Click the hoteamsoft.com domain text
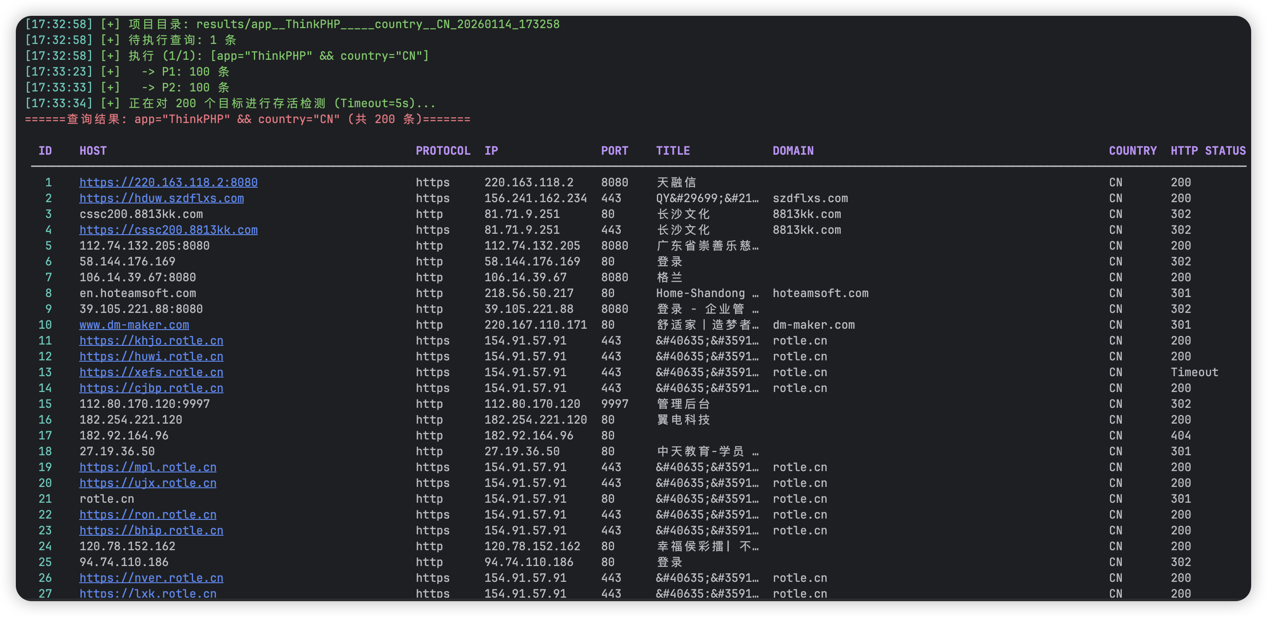The width and height of the screenshot is (1267, 617). pyautogui.click(x=820, y=293)
